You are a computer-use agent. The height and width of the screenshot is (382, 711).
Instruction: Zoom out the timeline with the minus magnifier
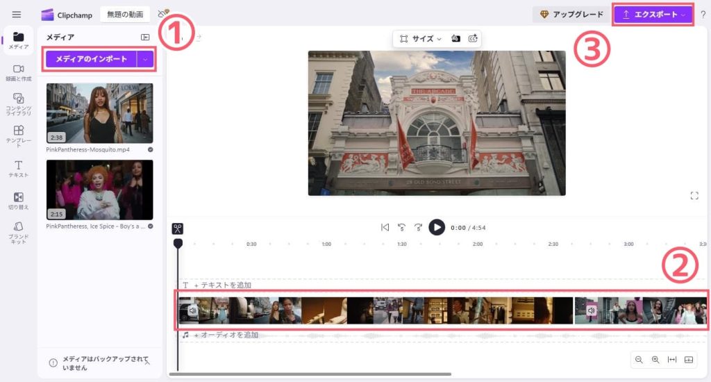(639, 359)
